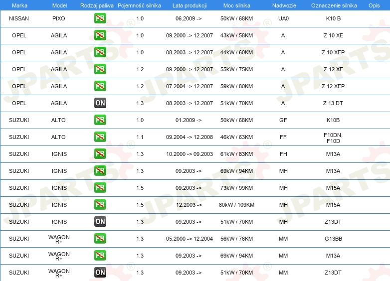The height and width of the screenshot is (281, 390).
Task: Click the body code FF cell
Action: [x=283, y=137]
